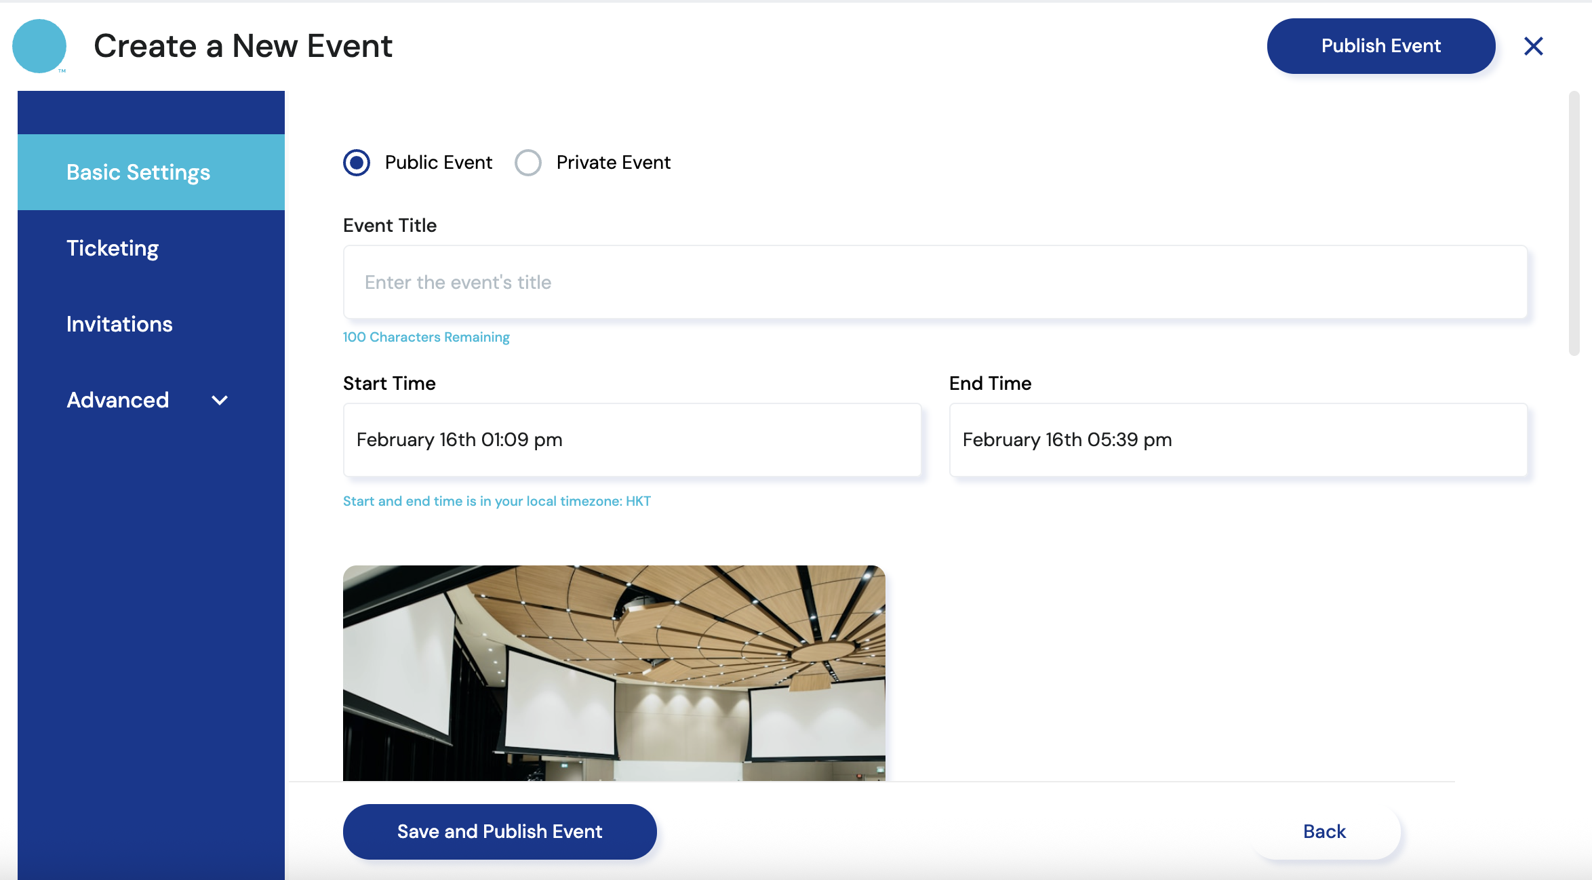
Task: Click the local timezone HKT note
Action: pos(496,501)
